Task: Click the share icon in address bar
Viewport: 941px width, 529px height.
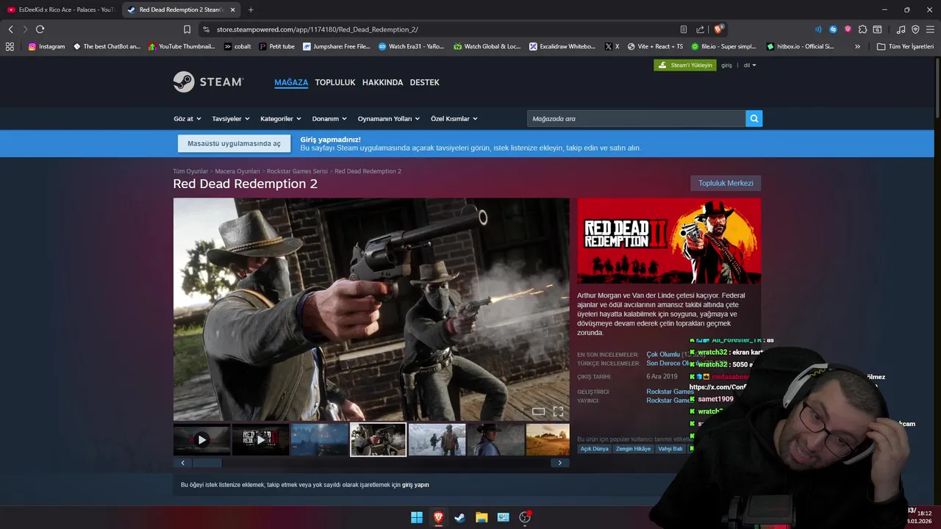Action: pos(700,29)
